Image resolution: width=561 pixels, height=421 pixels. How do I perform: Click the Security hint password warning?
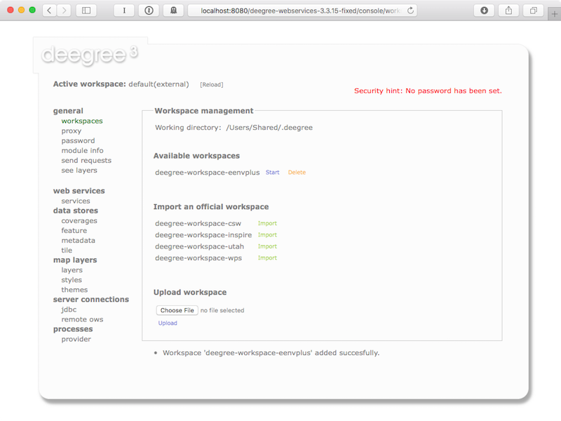(428, 91)
